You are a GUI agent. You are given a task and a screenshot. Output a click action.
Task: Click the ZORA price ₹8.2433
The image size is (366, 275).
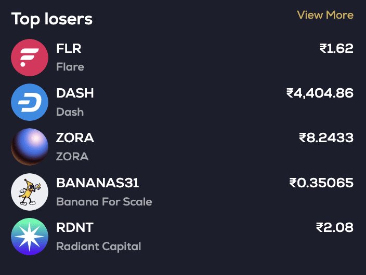tap(326, 138)
